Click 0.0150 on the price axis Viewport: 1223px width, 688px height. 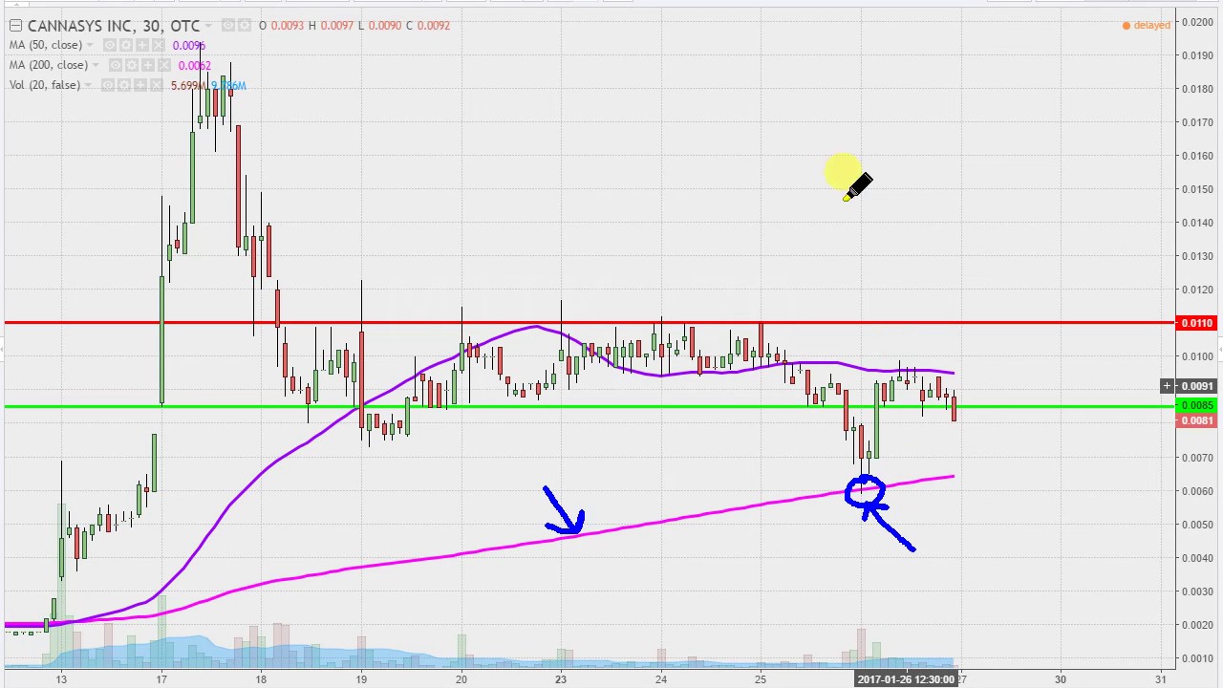pyautogui.click(x=1197, y=189)
